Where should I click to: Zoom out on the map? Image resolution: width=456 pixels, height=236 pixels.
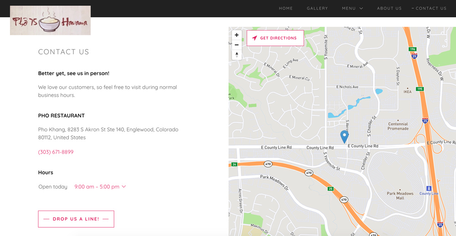pyautogui.click(x=237, y=45)
